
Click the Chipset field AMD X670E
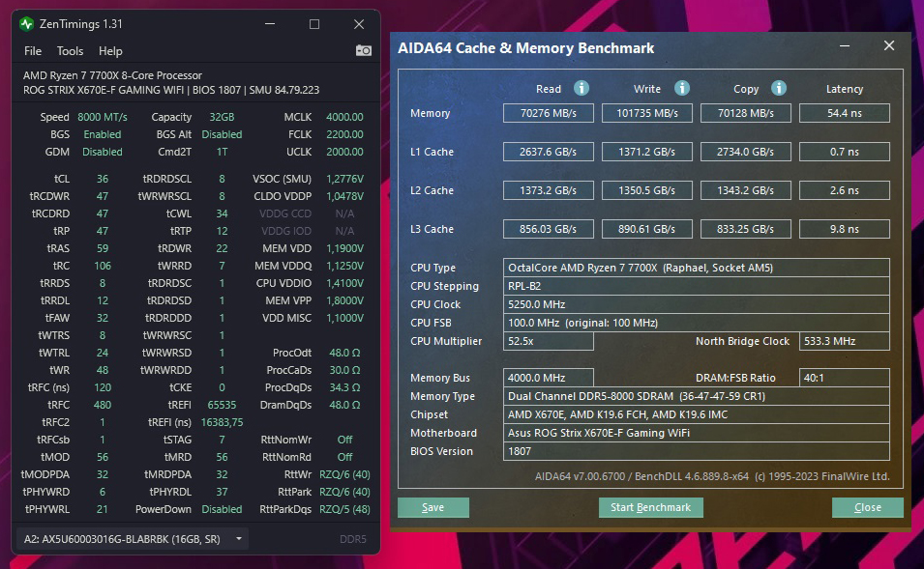(697, 414)
